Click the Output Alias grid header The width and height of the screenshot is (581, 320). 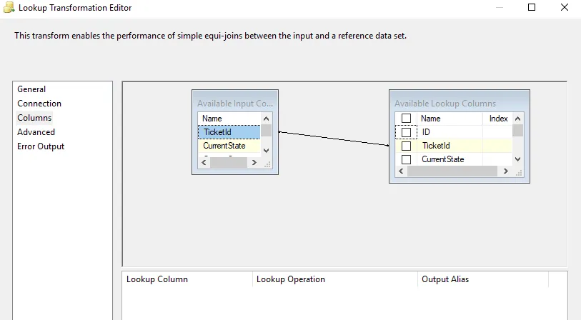483,279
